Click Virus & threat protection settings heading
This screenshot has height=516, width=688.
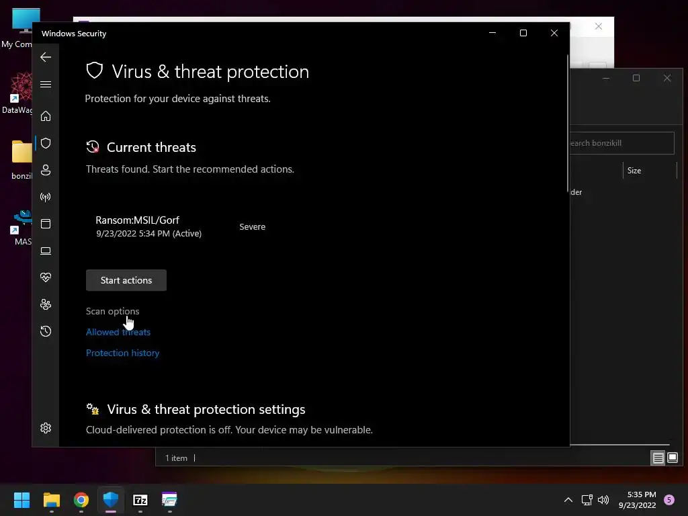tap(206, 409)
